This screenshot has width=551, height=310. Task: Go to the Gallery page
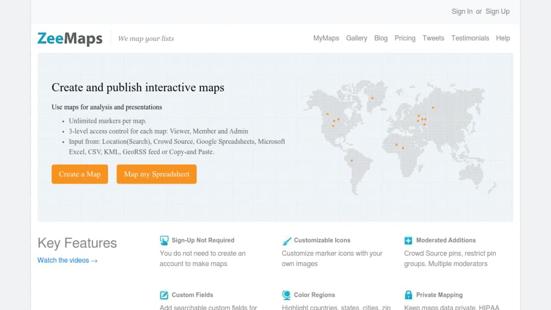pyautogui.click(x=356, y=38)
